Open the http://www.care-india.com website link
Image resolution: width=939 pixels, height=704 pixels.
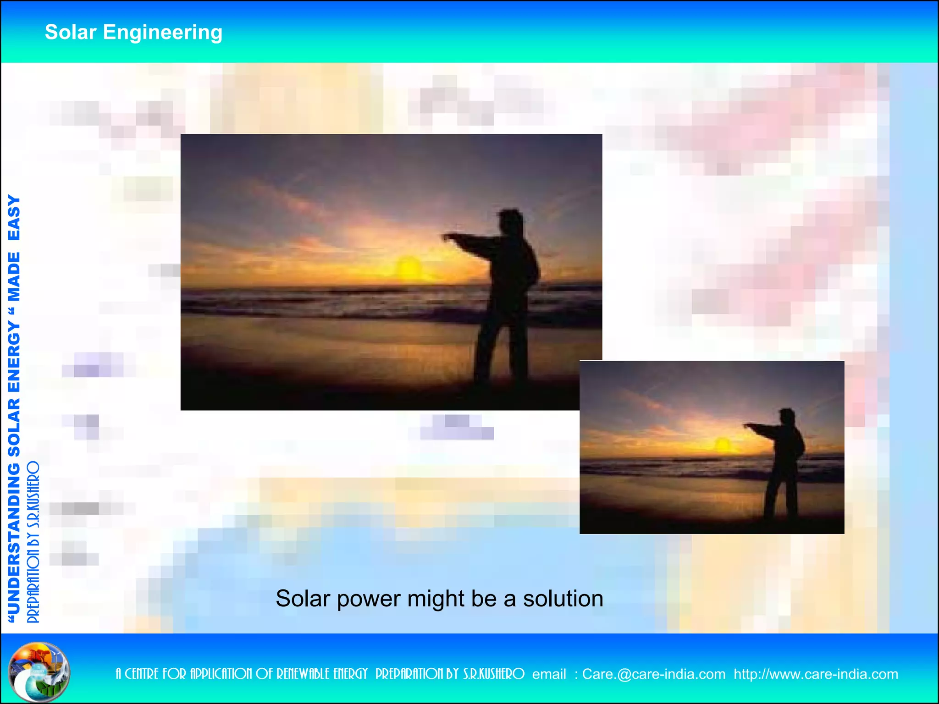coord(815,674)
